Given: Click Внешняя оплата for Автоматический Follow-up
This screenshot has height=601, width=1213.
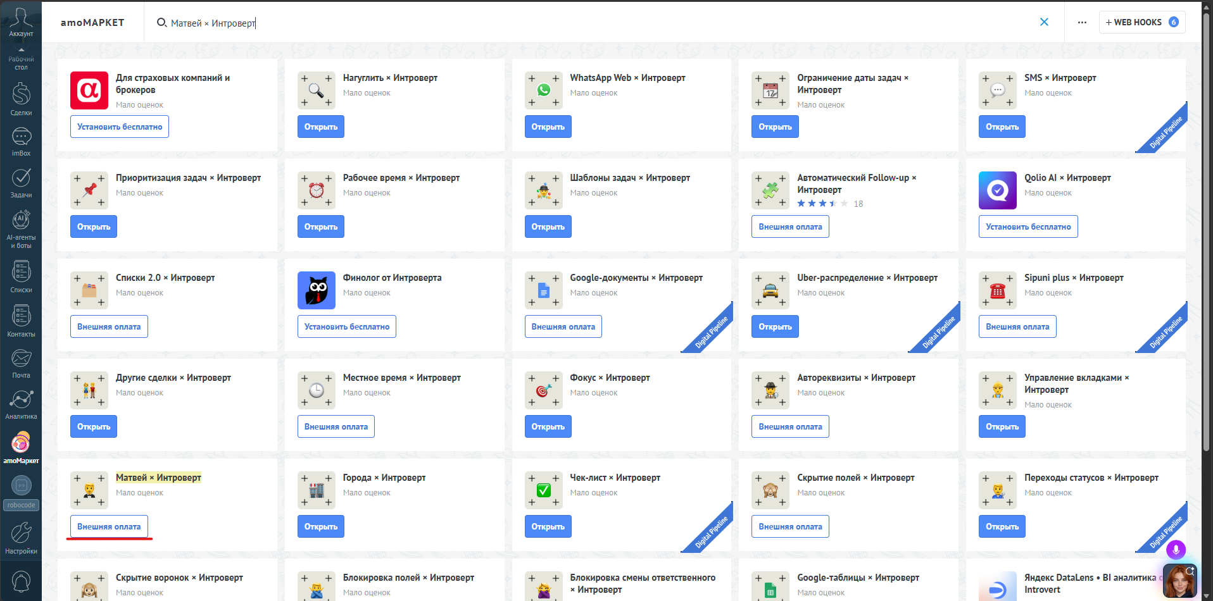Looking at the screenshot, I should pyautogui.click(x=790, y=226).
